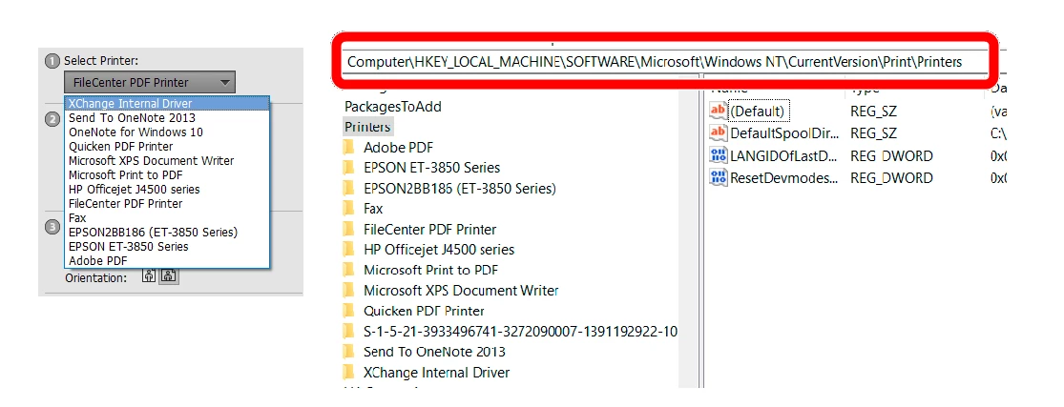The width and height of the screenshot is (1064, 407).
Task: Open the S-1-5-21-3933496741 registry key
Action: point(520,332)
